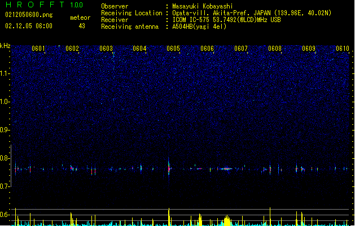Click the kHz axis unit label

pos(5,46)
